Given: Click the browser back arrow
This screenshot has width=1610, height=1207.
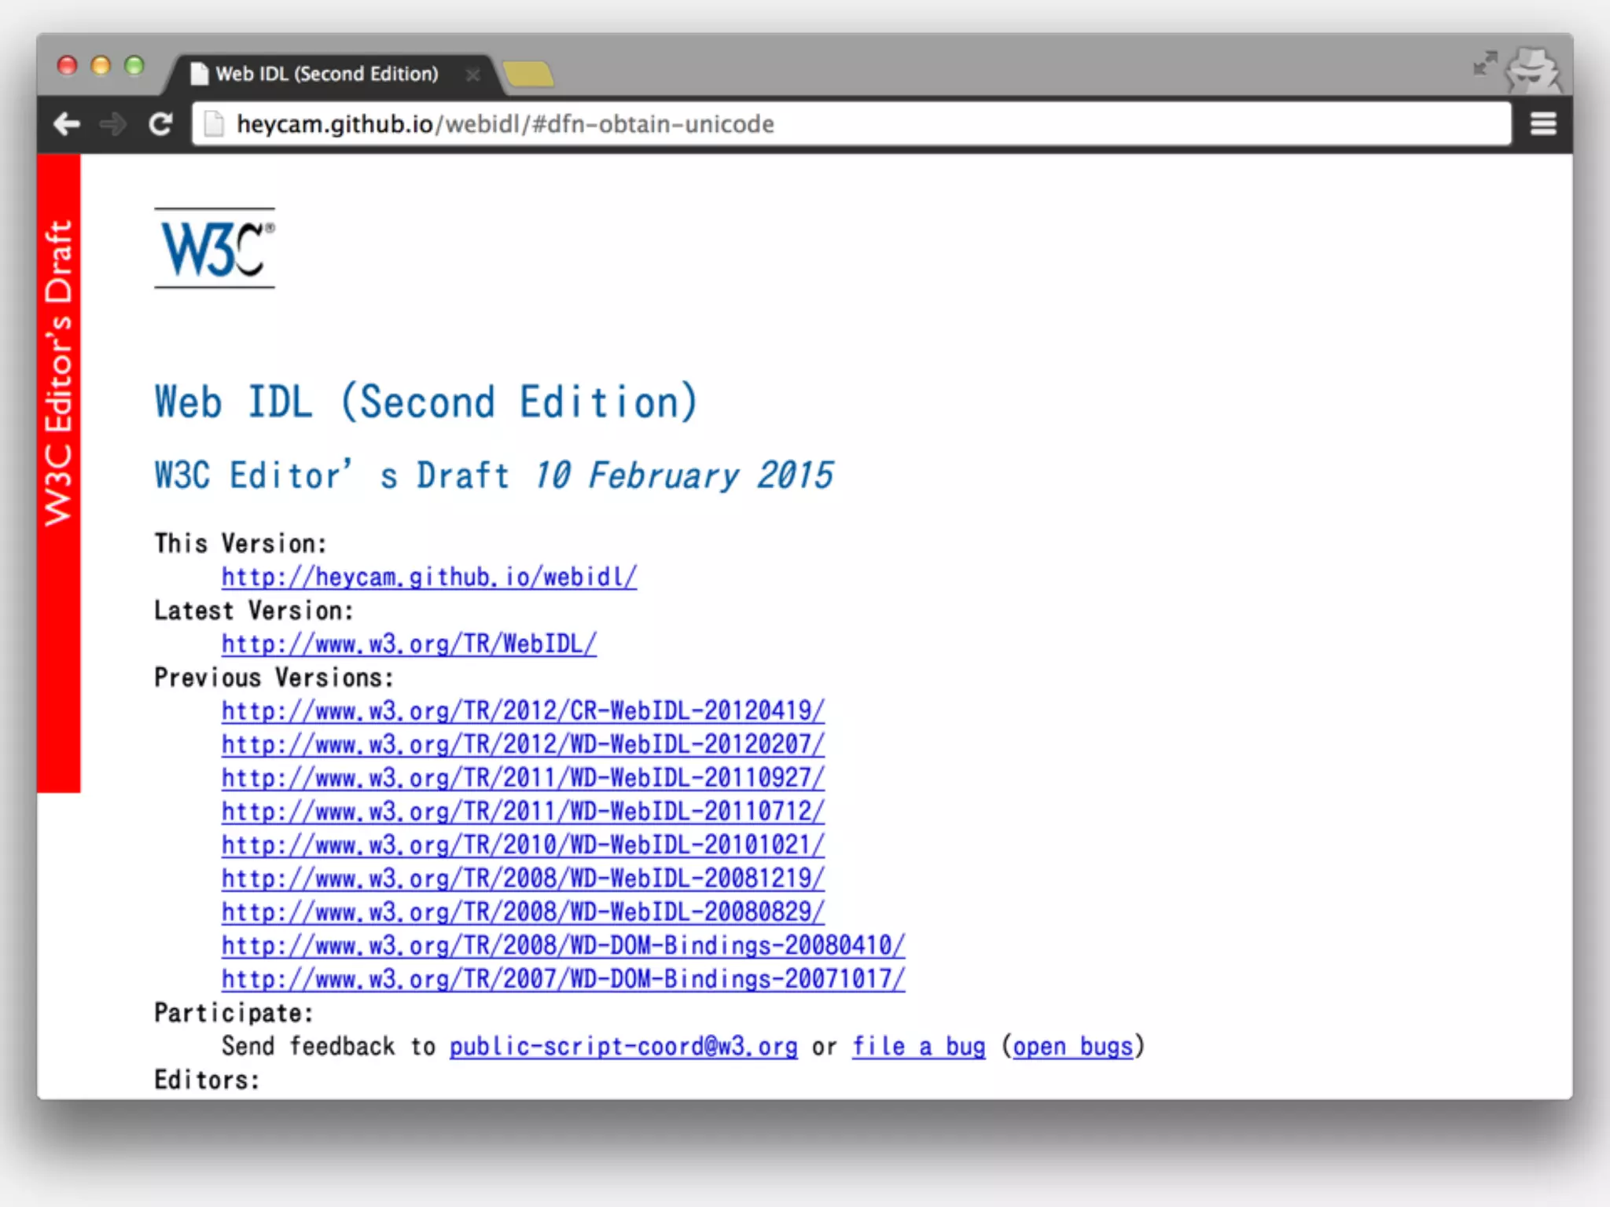Looking at the screenshot, I should 67,124.
